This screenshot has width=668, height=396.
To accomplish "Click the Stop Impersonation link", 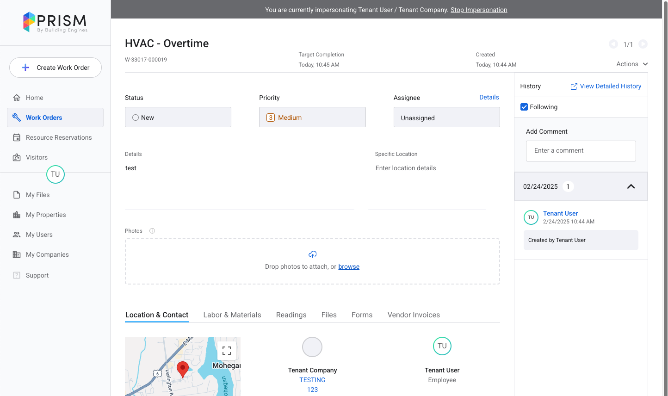I will coord(479,10).
